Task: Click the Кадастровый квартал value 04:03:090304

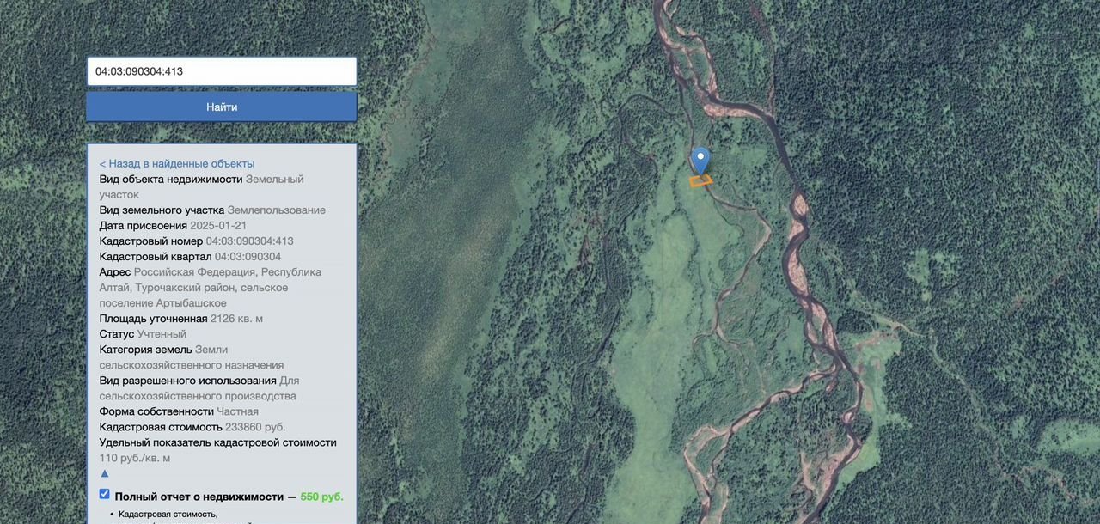Action: point(247,257)
